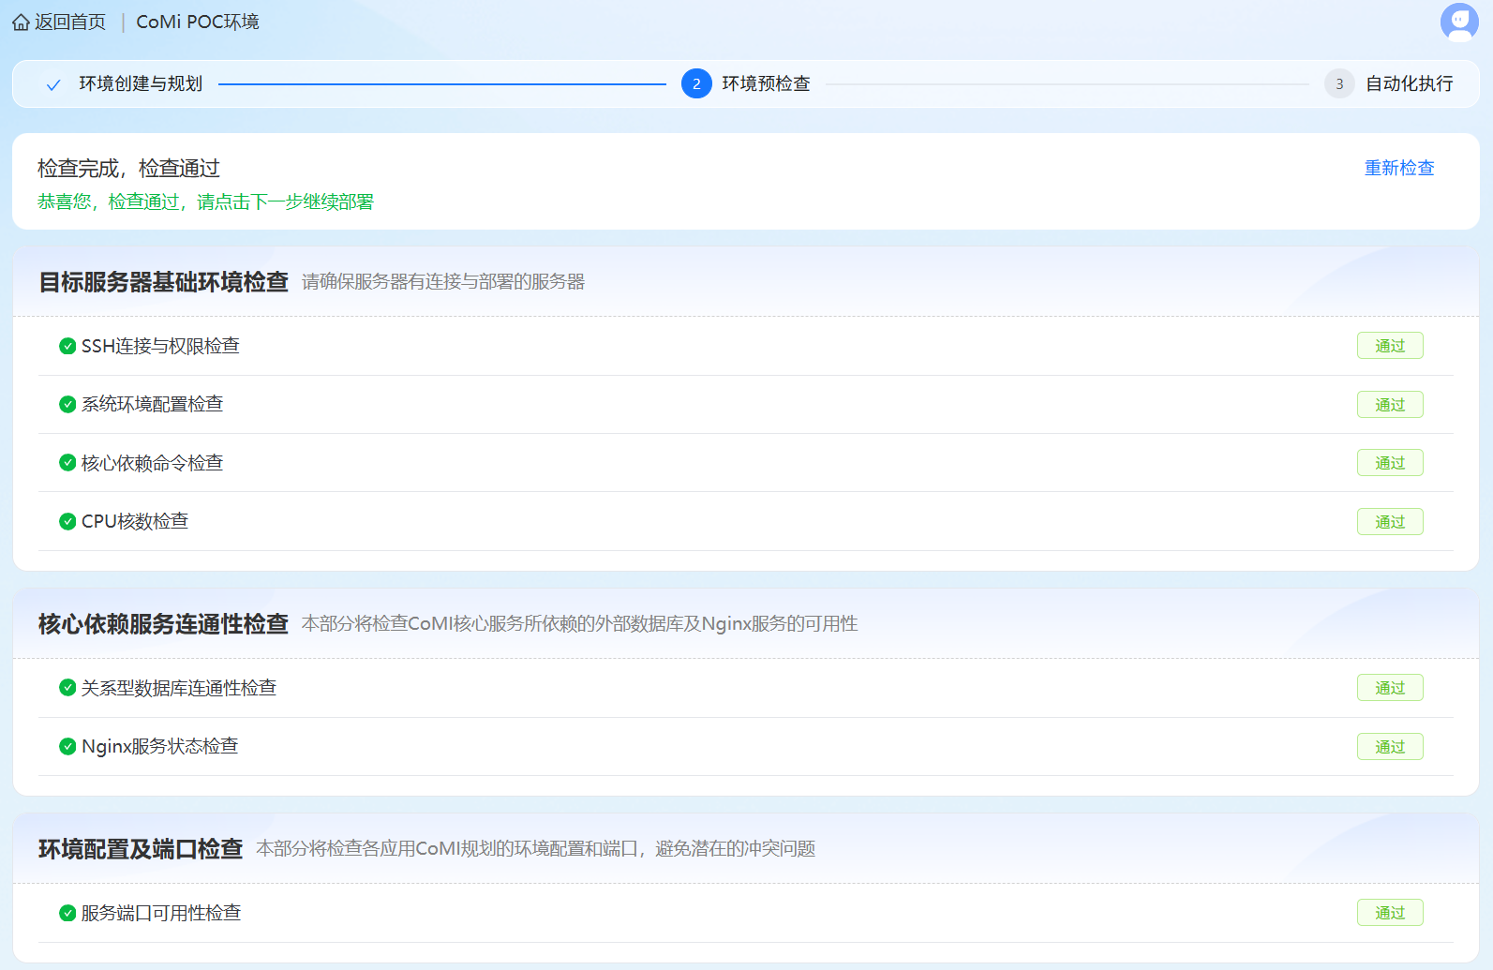Click the checkmark icon for 环境创建与规划 step
The width and height of the screenshot is (1493, 970).
pyautogui.click(x=53, y=84)
